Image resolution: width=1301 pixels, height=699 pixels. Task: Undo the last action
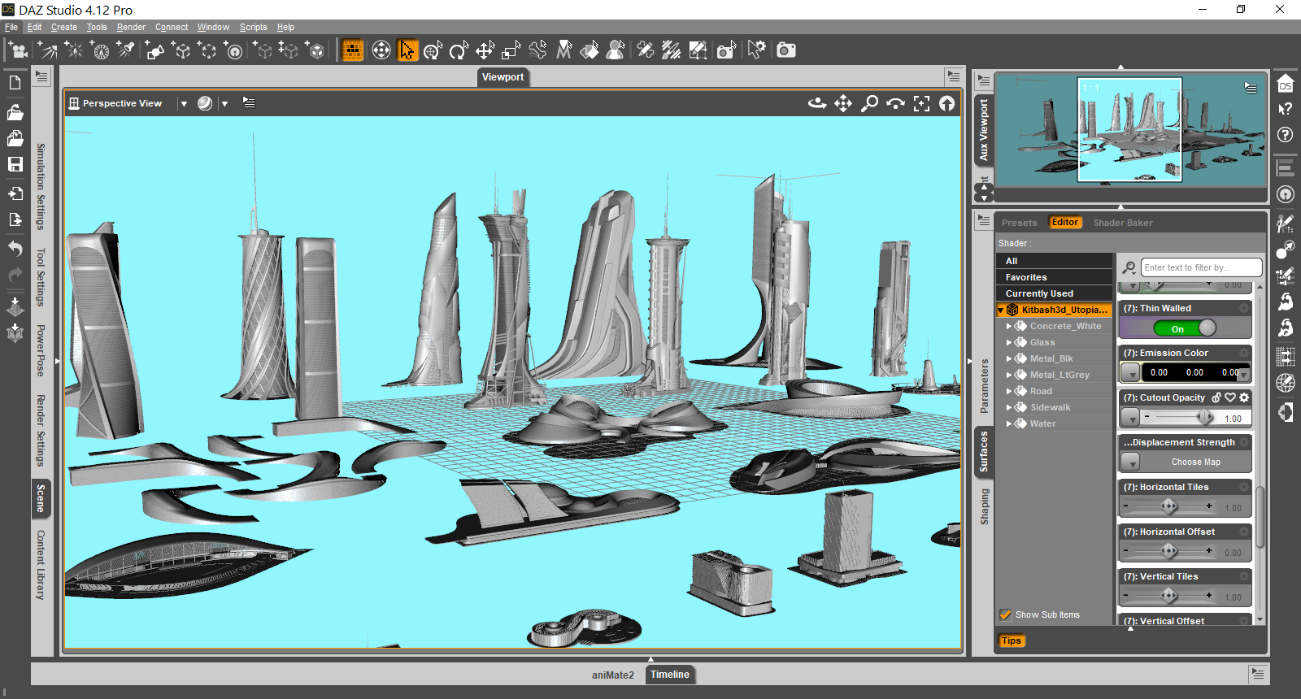(15, 249)
